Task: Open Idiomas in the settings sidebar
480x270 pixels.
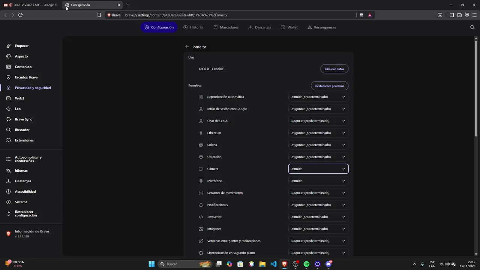Action: 21,171
